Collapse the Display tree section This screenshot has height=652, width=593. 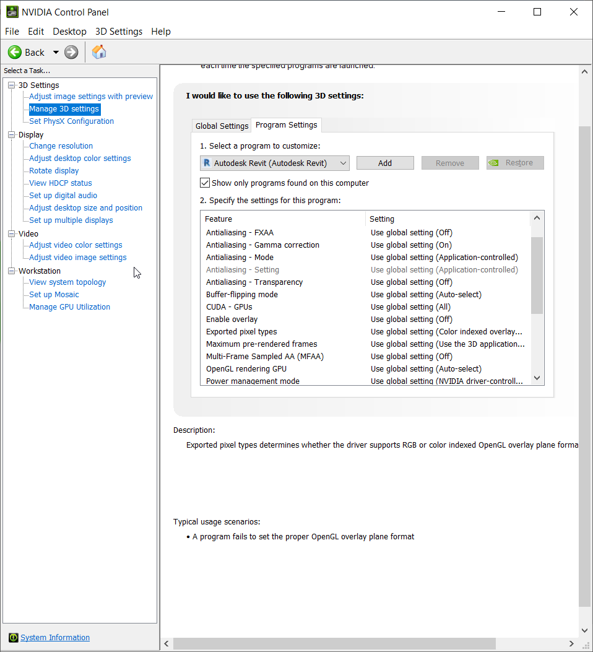(11, 134)
